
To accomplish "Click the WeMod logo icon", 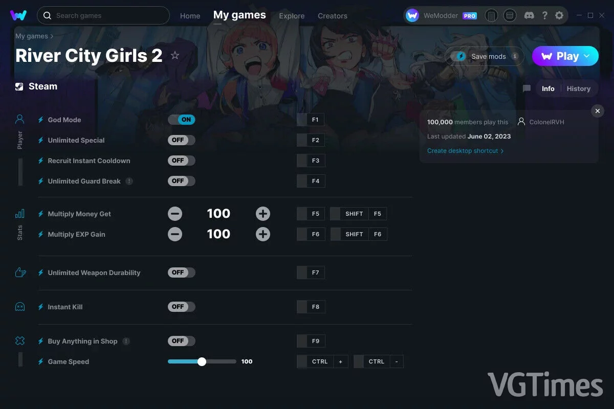I will 18,15.
